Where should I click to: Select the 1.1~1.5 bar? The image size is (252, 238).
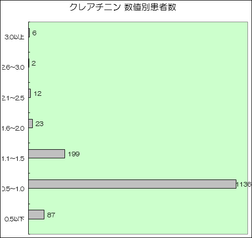[x=47, y=154]
